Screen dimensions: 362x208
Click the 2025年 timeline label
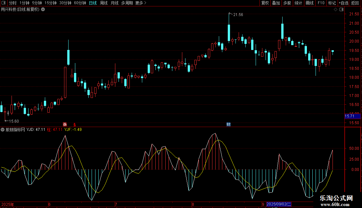tap(8, 204)
